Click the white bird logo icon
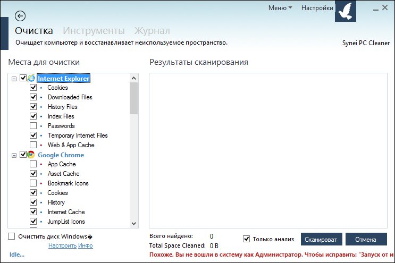This screenshot has height=263, width=395. click(346, 11)
